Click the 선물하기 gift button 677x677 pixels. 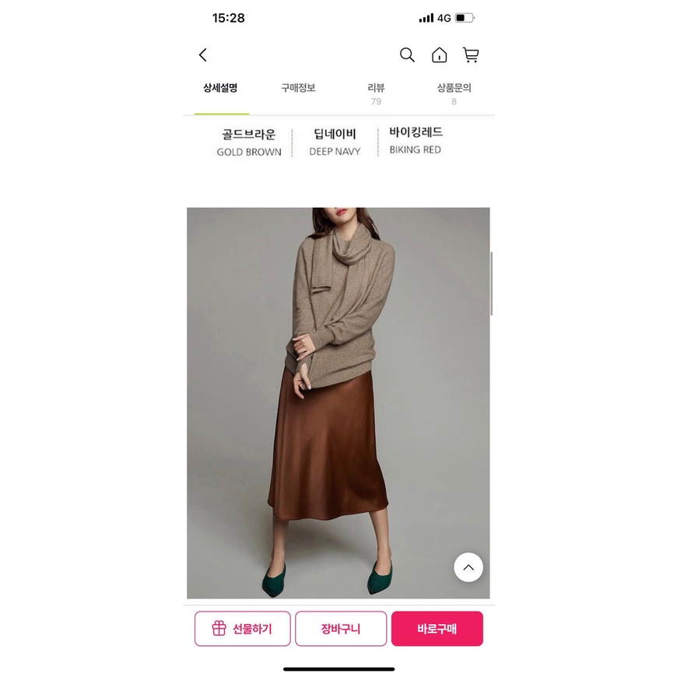point(242,629)
